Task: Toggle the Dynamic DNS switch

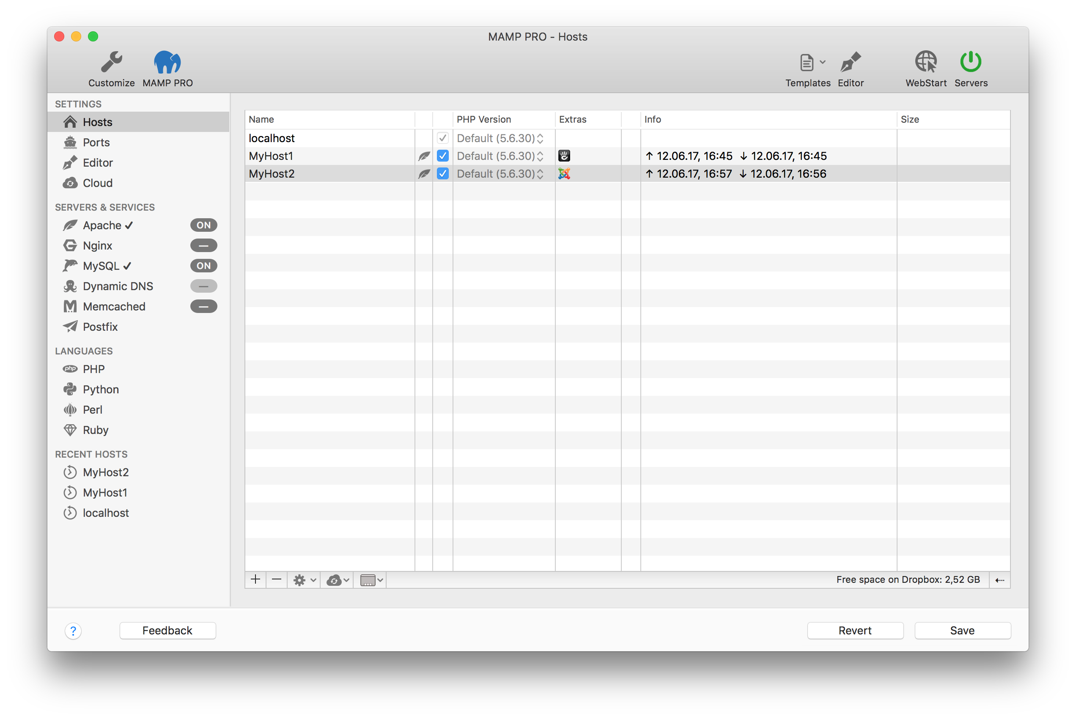Action: [203, 286]
